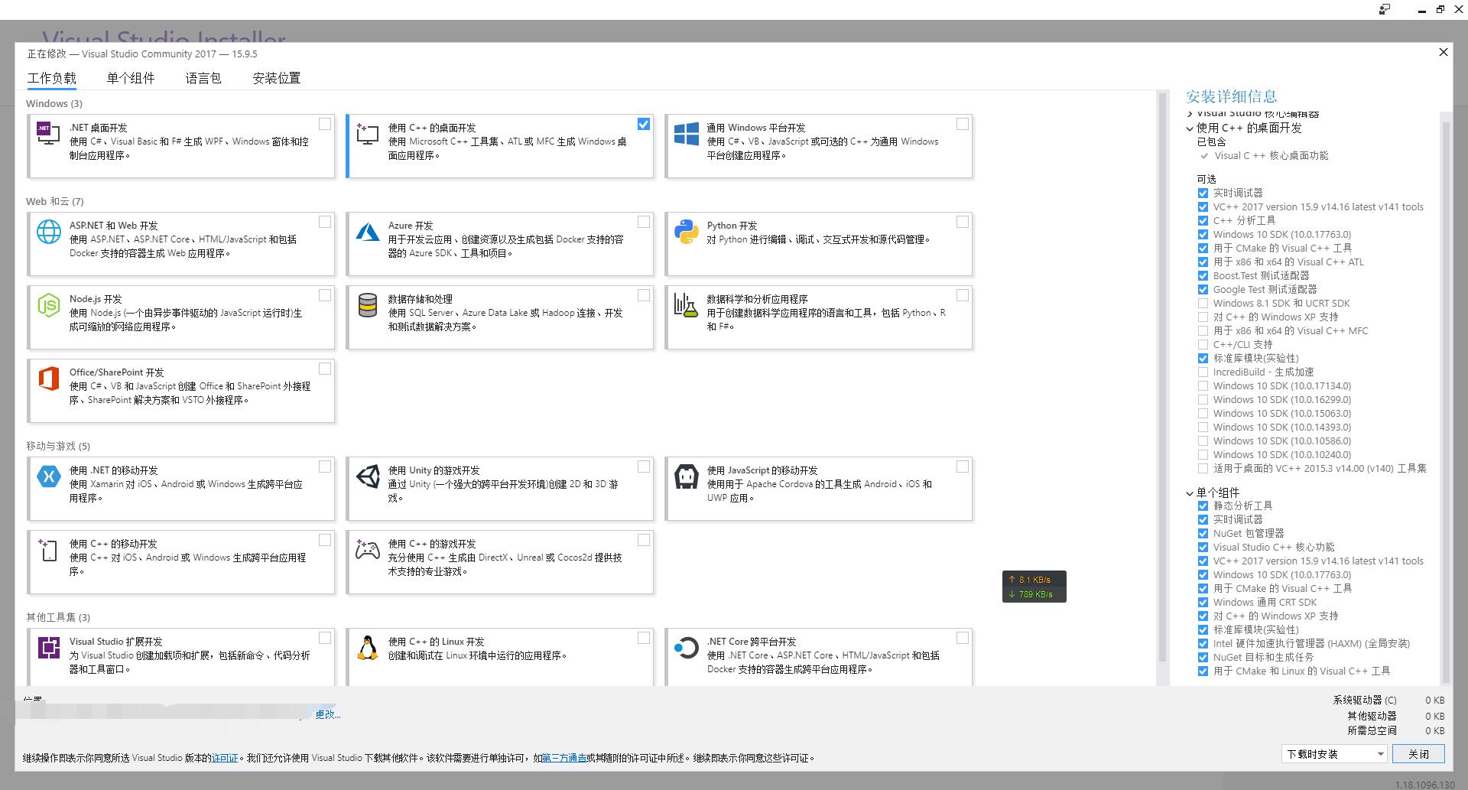The image size is (1468, 790).
Task: Check the .NET 桌面开发 workload box
Action: point(325,124)
